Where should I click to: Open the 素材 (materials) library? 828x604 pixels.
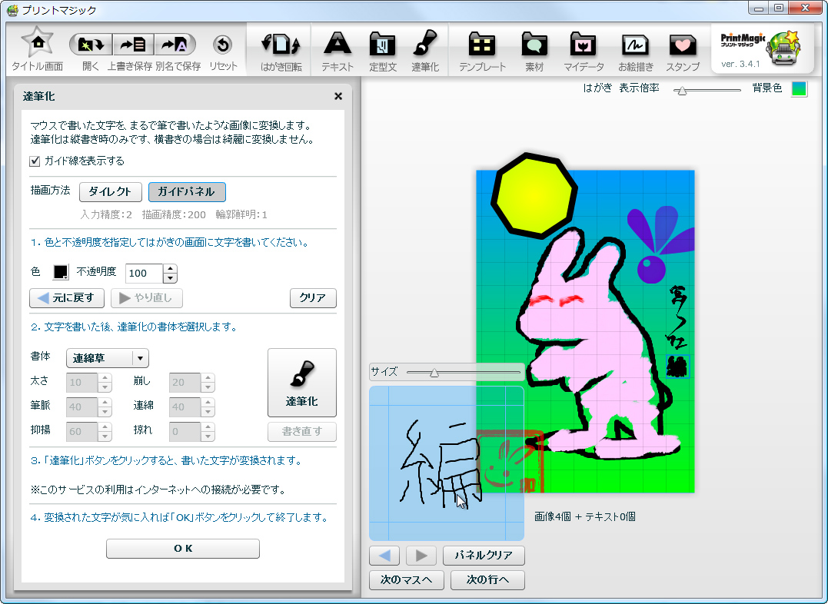tap(534, 48)
